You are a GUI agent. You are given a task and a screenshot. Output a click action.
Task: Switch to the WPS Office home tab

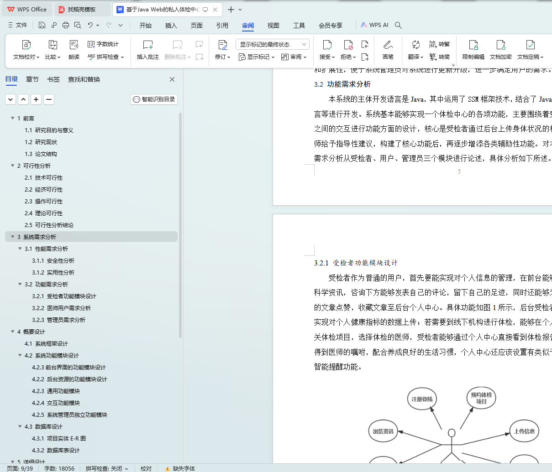click(x=27, y=9)
